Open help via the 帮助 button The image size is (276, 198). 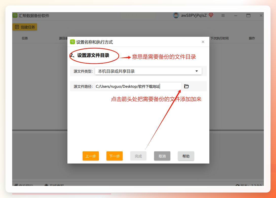(x=186, y=156)
